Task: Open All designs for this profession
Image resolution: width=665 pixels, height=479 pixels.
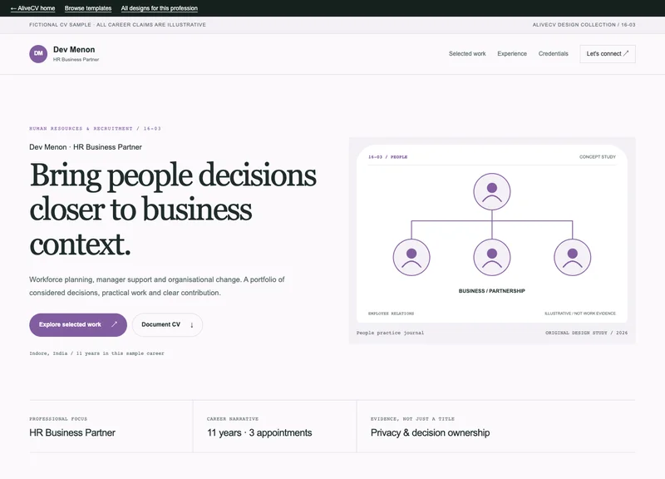Action: tap(159, 8)
